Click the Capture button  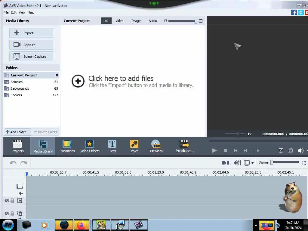[31, 45]
